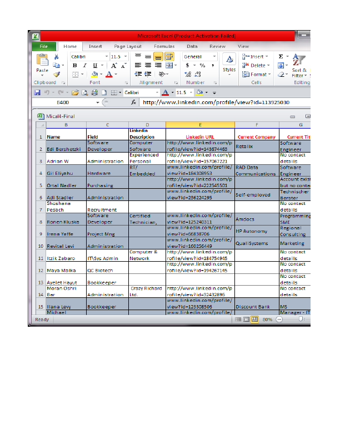The image size is (340, 441).
Task: Click Print Preview icon in quick toolbar
Action: (x=84, y=92)
